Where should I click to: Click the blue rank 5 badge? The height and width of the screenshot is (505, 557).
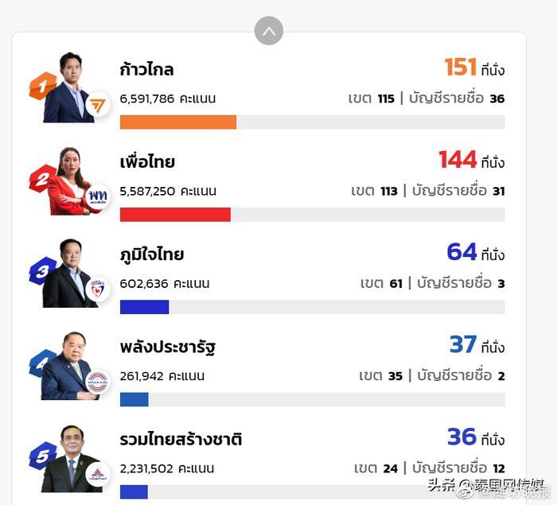coord(41,455)
